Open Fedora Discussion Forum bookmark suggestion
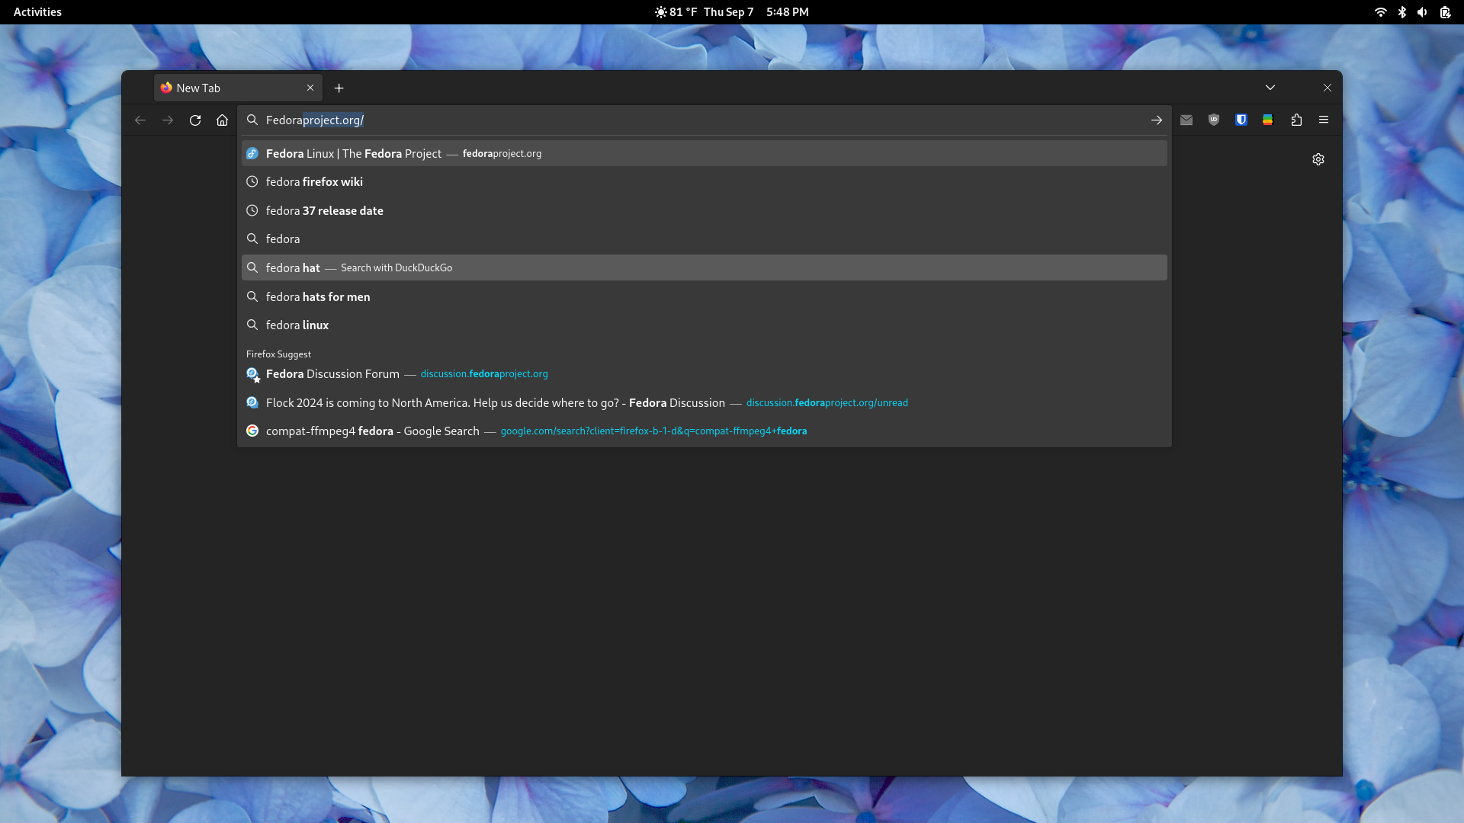The height and width of the screenshot is (823, 1464). click(x=704, y=374)
